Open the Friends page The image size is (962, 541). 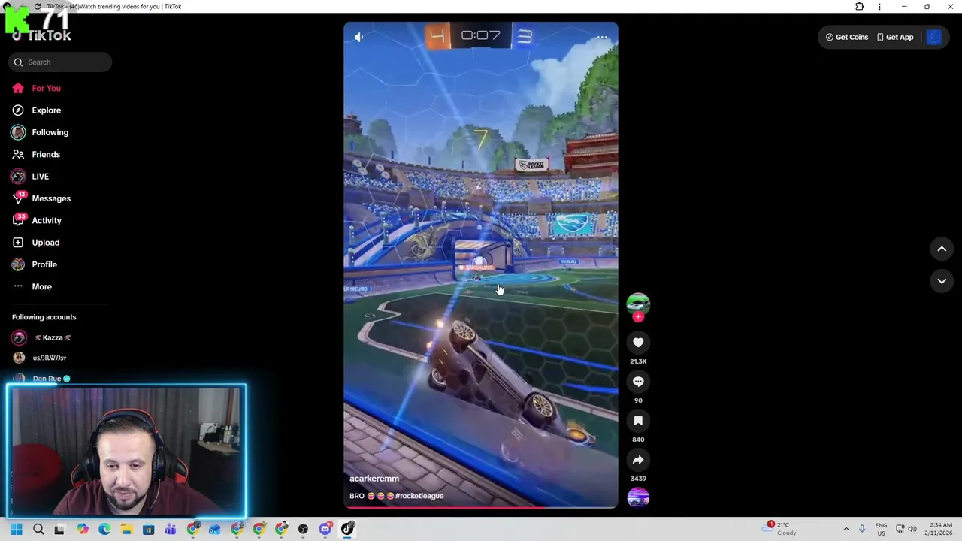point(46,155)
